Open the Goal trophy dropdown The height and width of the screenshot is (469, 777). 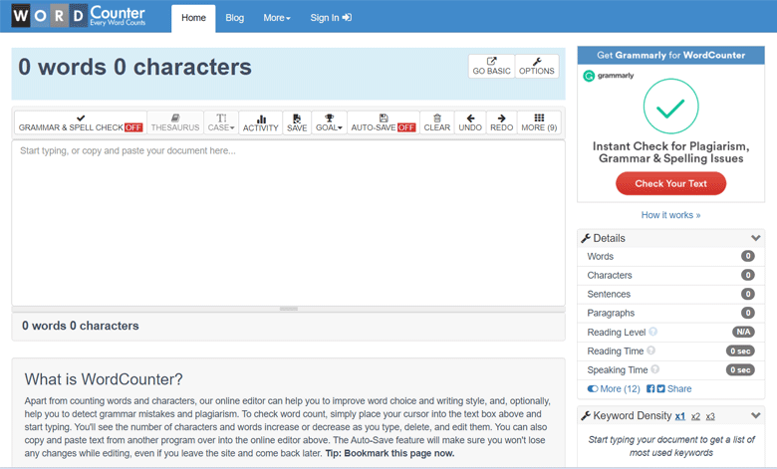point(329,122)
